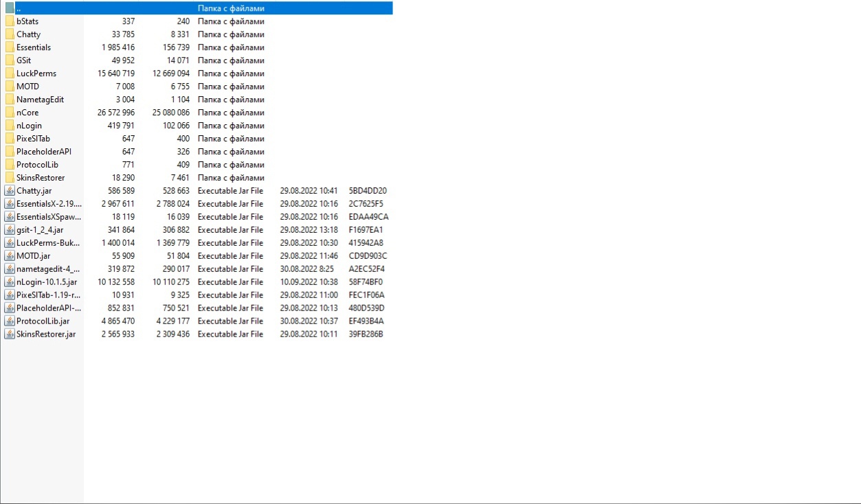Click the MOTD.jar file icon
The height and width of the screenshot is (504, 861).
pyautogui.click(x=10, y=256)
